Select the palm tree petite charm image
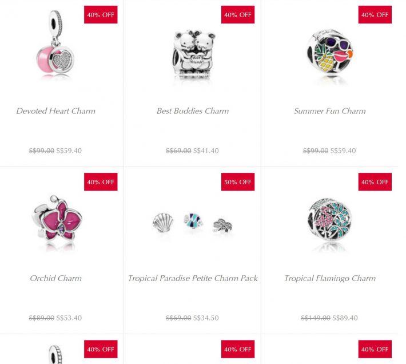This screenshot has height=364, width=406. [x=222, y=225]
